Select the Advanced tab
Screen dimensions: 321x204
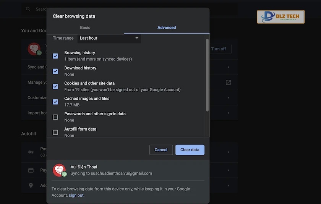pyautogui.click(x=167, y=28)
